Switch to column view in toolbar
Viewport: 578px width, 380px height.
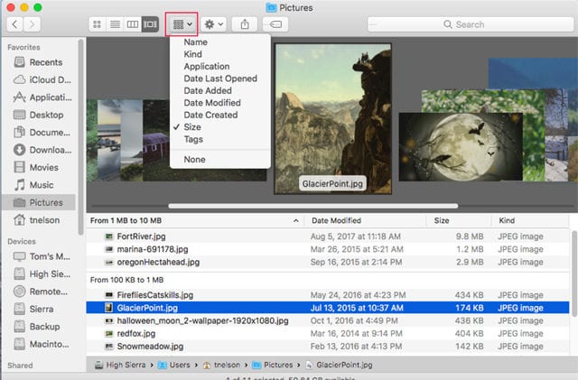(132, 24)
